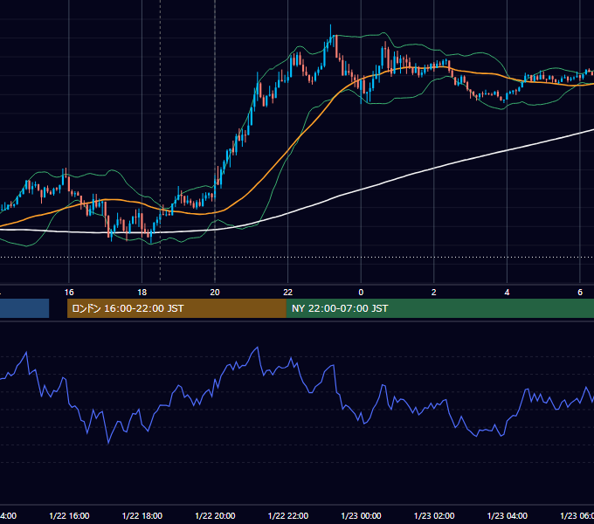Click the 1/23 04:00 label on indicator axis
594x524 pixels.
click(x=508, y=515)
